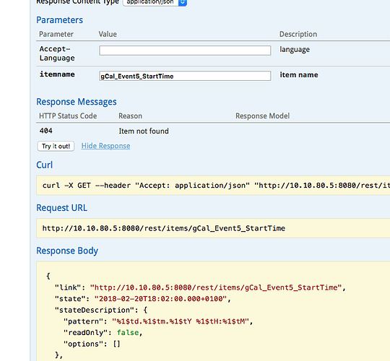Click the curl command text box
390x361 pixels.
(x=213, y=186)
